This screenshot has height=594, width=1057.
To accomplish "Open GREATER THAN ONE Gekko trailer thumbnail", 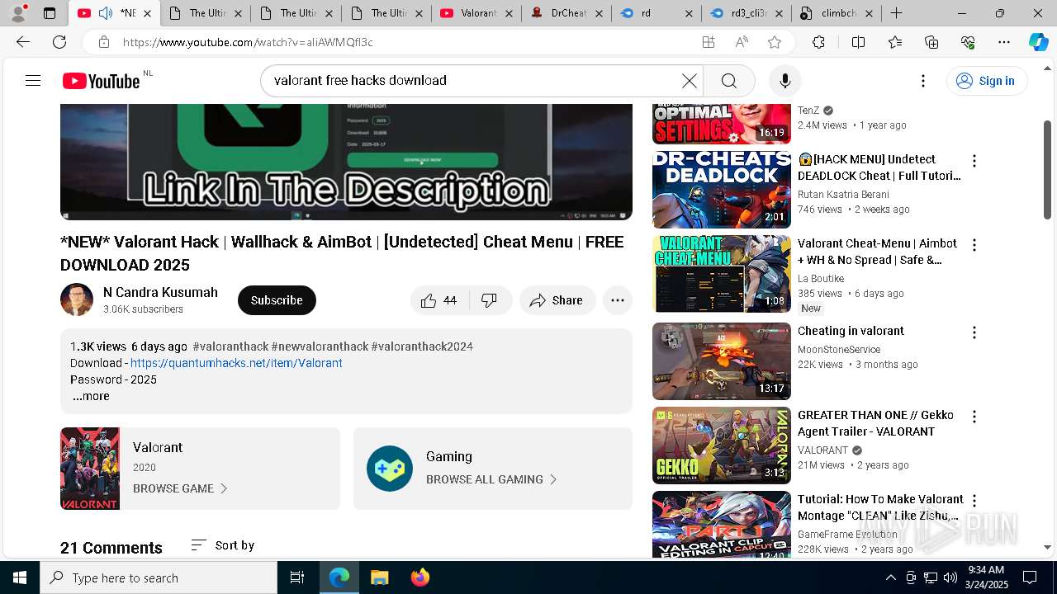I will pos(722,445).
